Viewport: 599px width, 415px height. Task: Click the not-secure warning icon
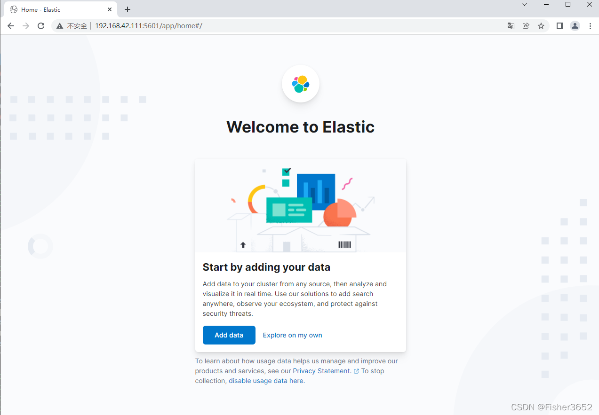coord(60,26)
